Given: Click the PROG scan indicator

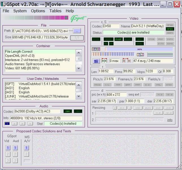Looking at the screenshot, I should (x=97, y=85).
